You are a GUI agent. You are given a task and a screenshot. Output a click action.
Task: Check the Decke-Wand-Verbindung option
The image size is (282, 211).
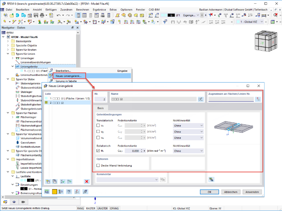tap(98, 165)
